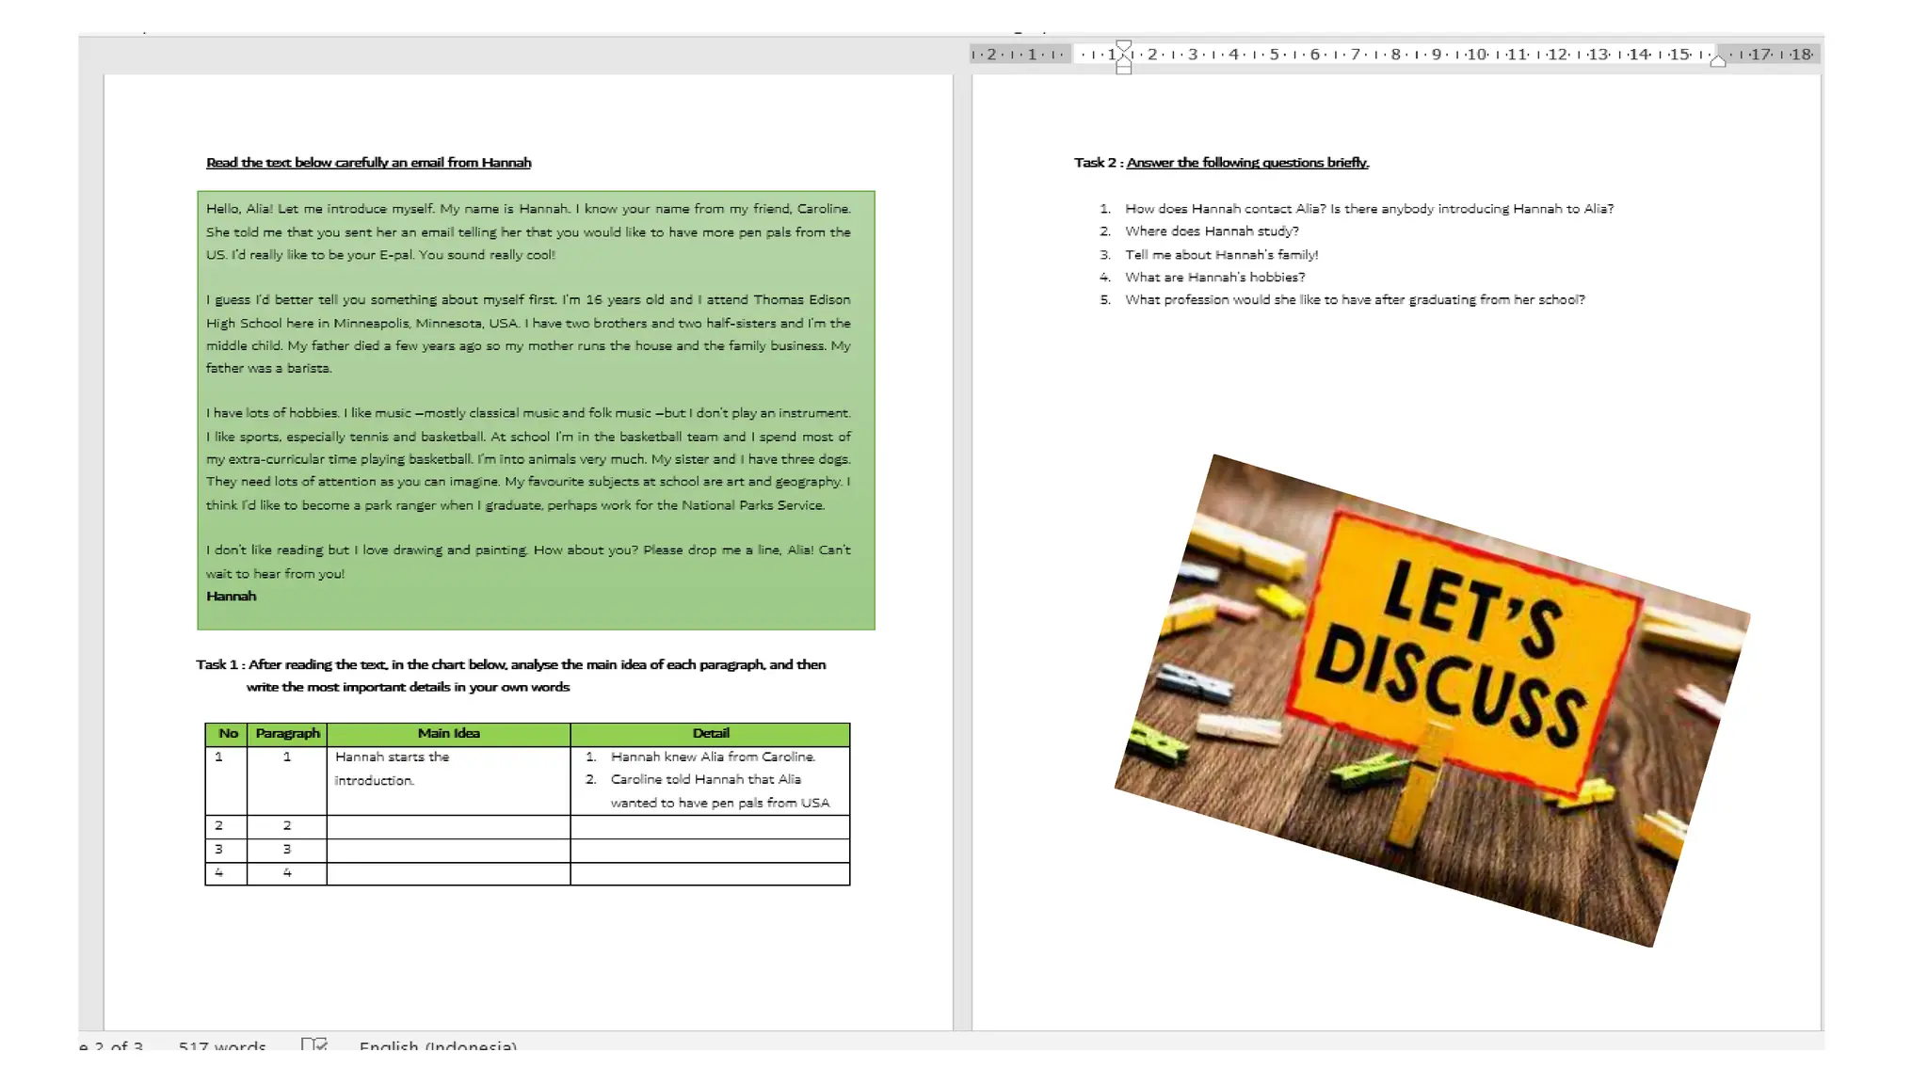Viewport: 1928px width, 1084px height.
Task: Click the heading 'Read the text below carefully'
Action: [x=368, y=163]
